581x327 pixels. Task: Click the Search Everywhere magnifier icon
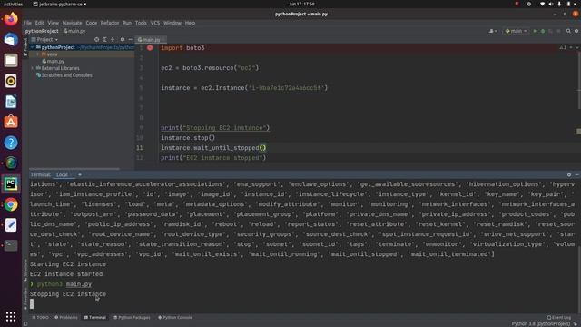568,31
